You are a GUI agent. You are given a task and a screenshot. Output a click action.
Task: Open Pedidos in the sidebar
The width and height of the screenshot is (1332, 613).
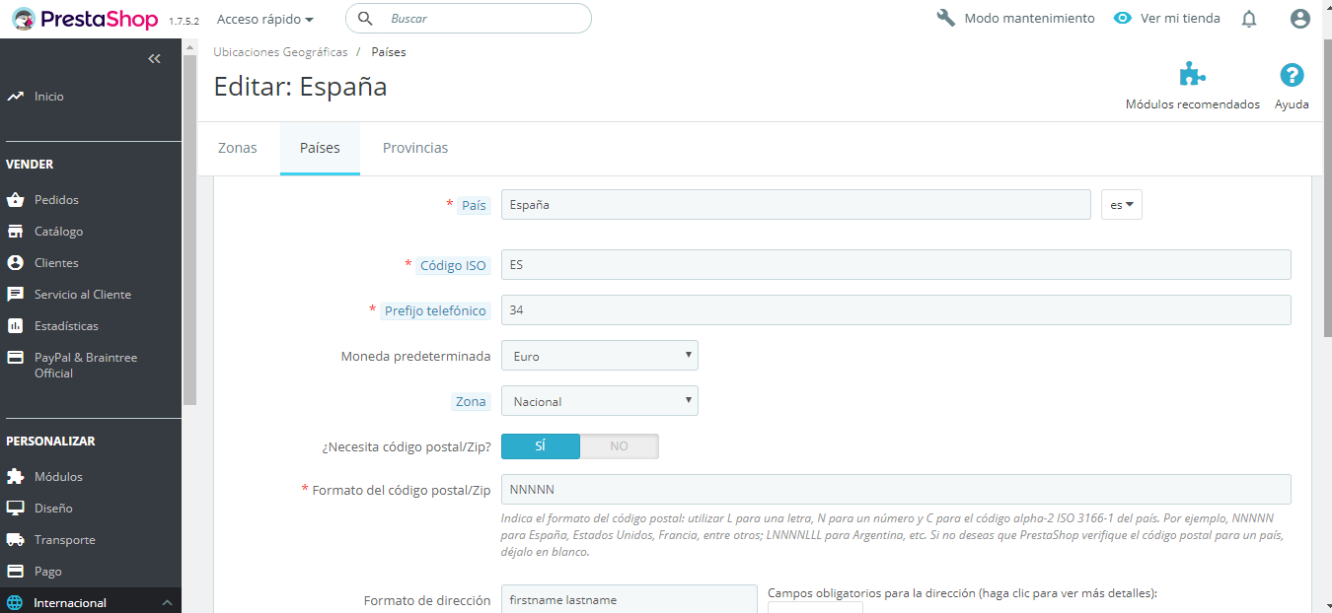click(56, 200)
